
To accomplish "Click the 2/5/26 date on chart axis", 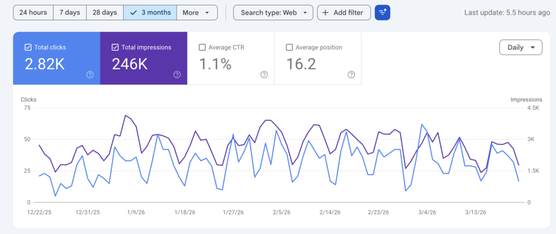I will pos(281,212).
